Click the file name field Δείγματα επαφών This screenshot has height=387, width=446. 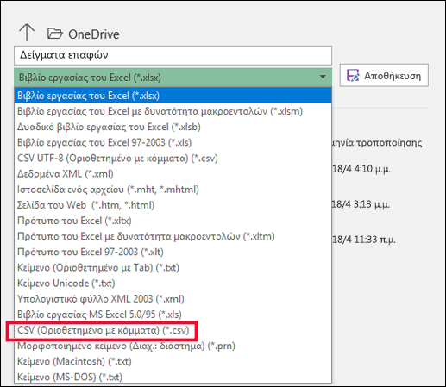tap(173, 55)
